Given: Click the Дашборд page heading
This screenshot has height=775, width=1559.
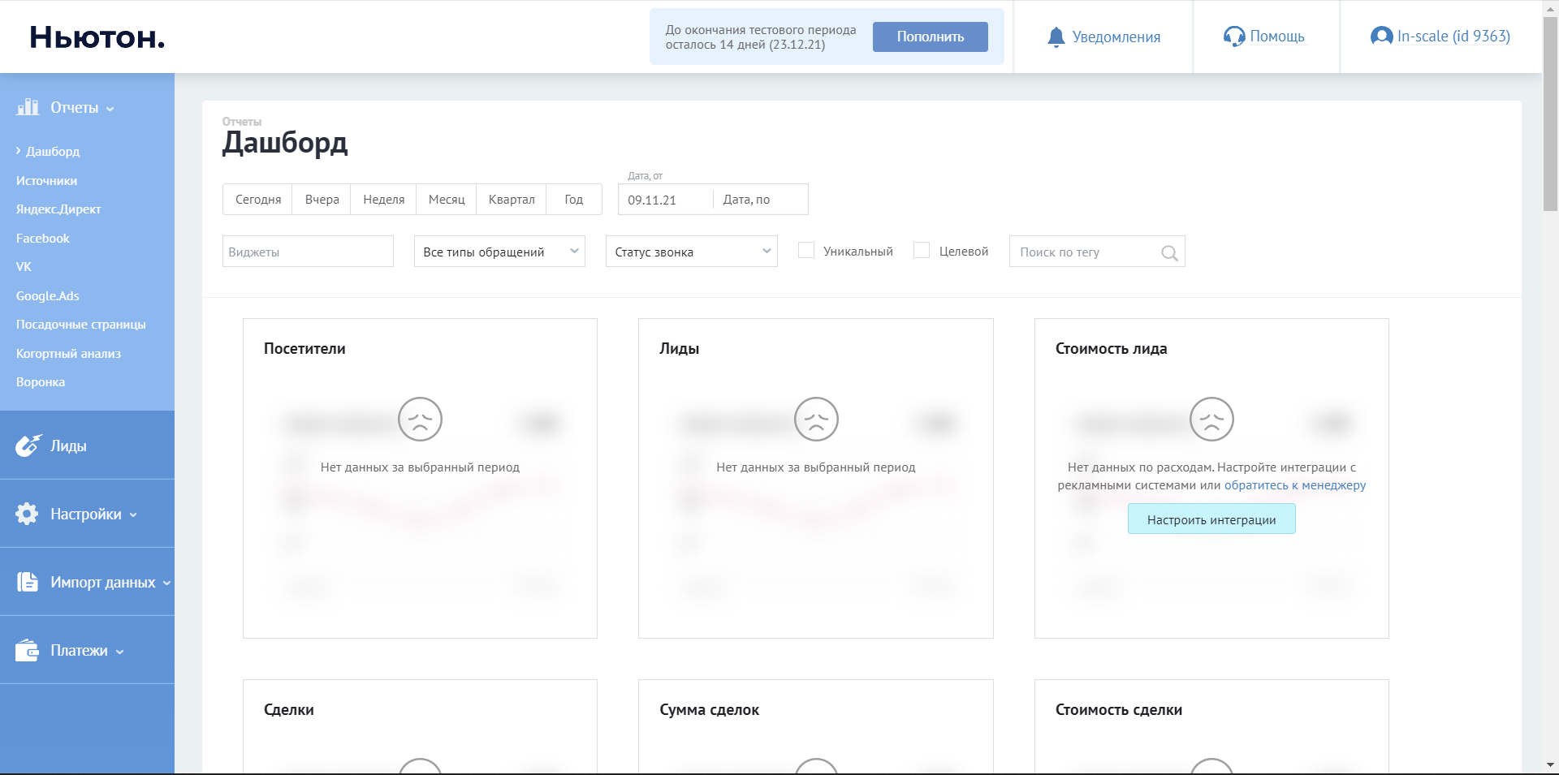Looking at the screenshot, I should (x=285, y=143).
